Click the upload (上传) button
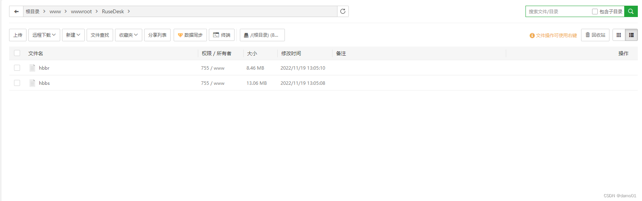The width and height of the screenshot is (642, 201). 18,35
